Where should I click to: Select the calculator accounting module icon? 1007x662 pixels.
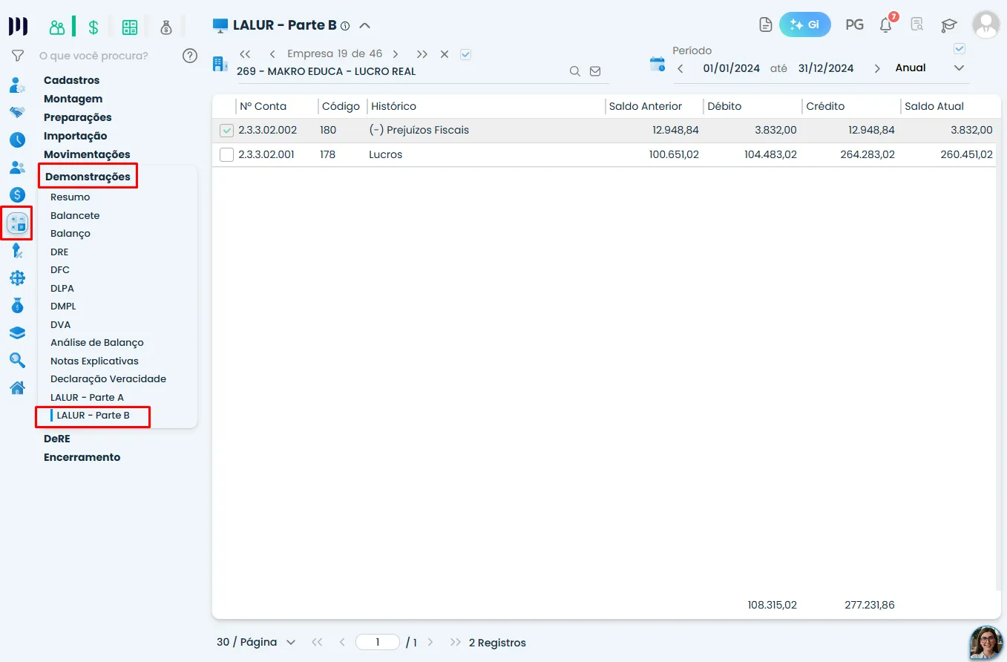[x=17, y=223]
